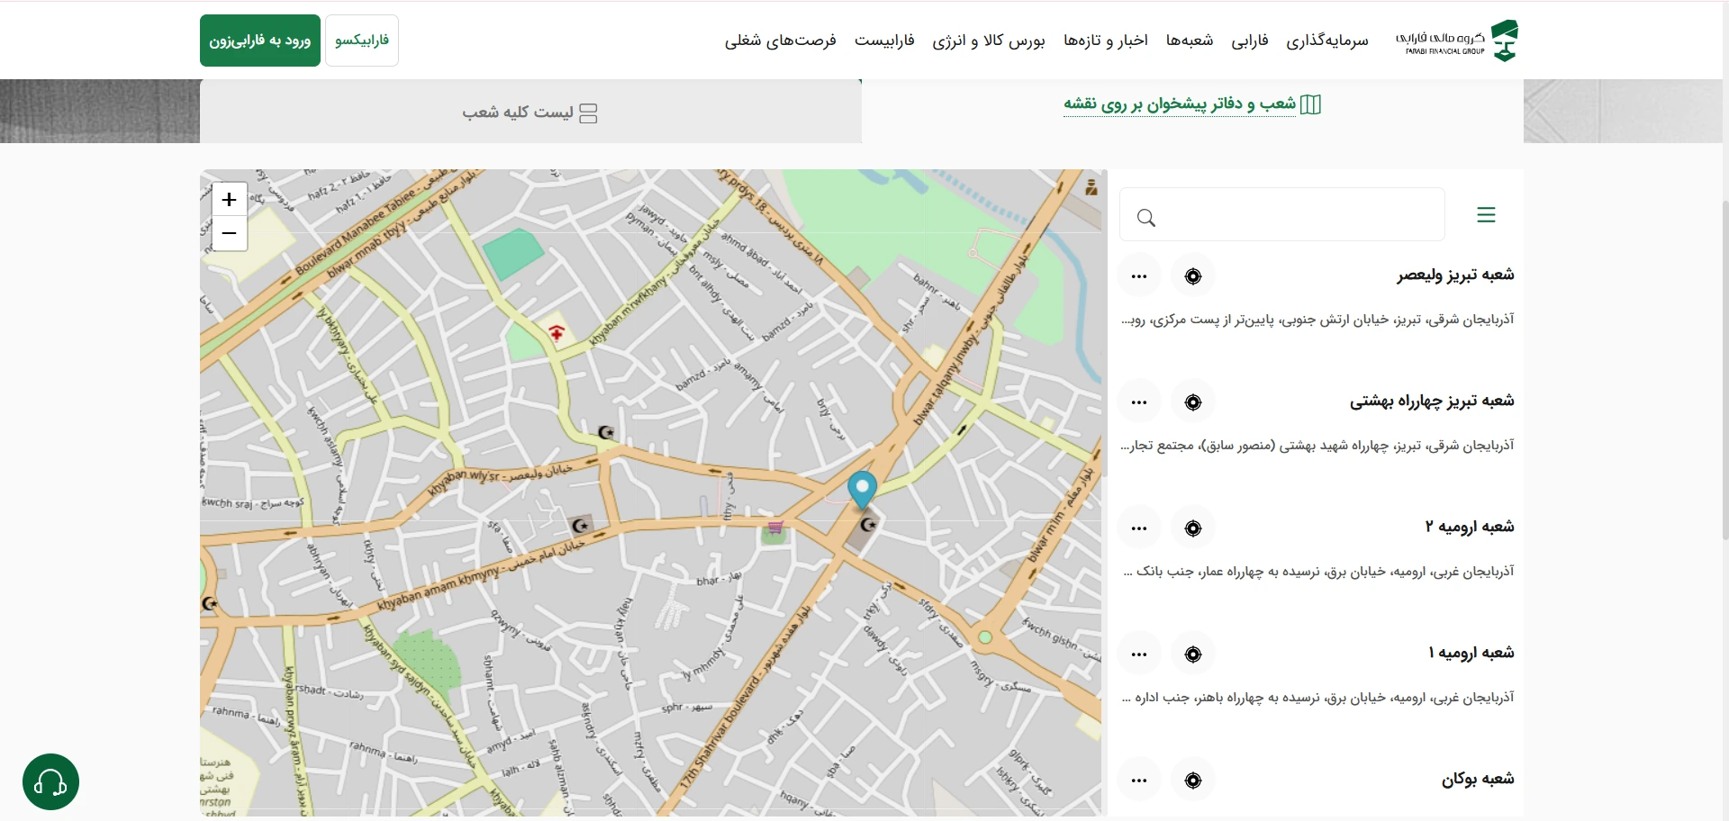The image size is (1729, 821).
Task: Open more options for شعبه تبریز چهارراه بهشتی
Action: click(x=1139, y=401)
